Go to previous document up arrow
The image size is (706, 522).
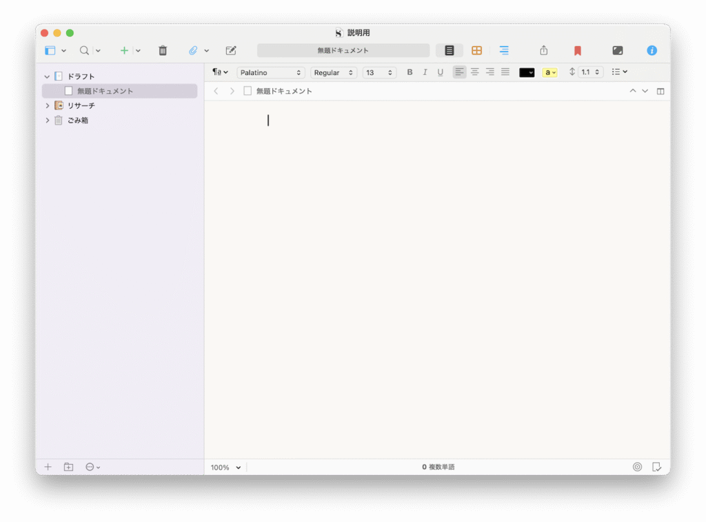633,91
